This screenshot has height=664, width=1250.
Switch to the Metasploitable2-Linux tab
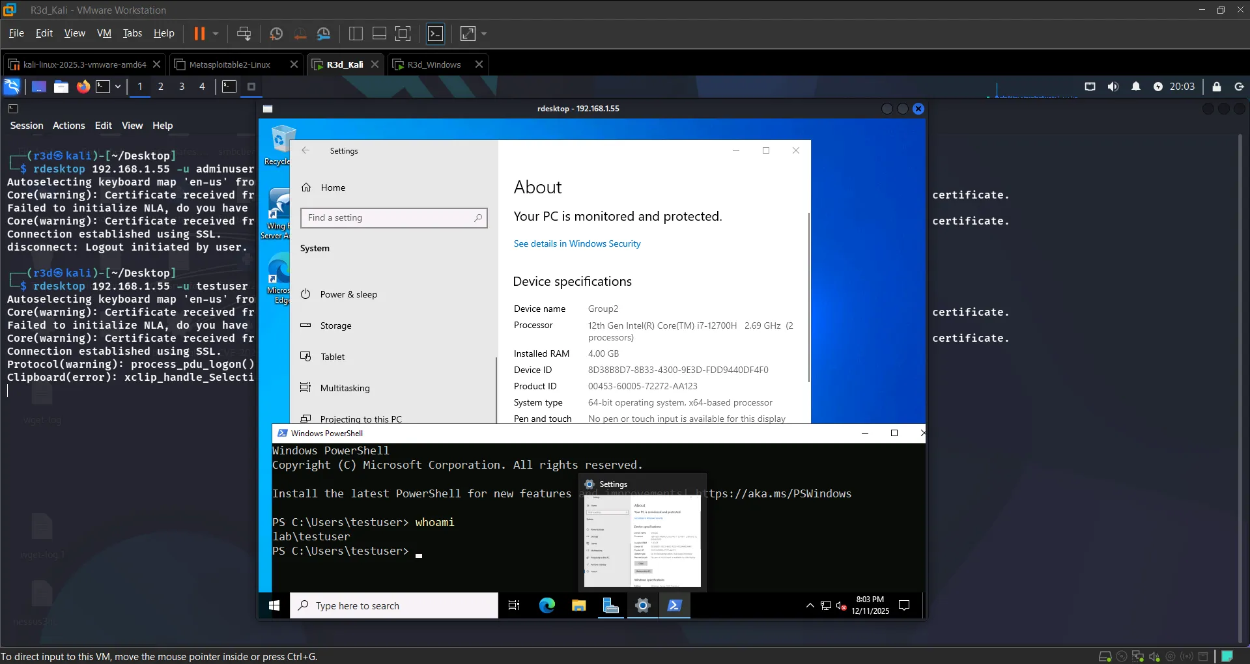[229, 64]
